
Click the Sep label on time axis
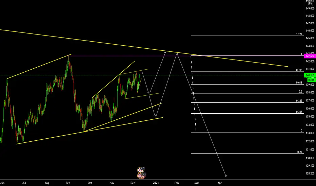click(x=68, y=183)
